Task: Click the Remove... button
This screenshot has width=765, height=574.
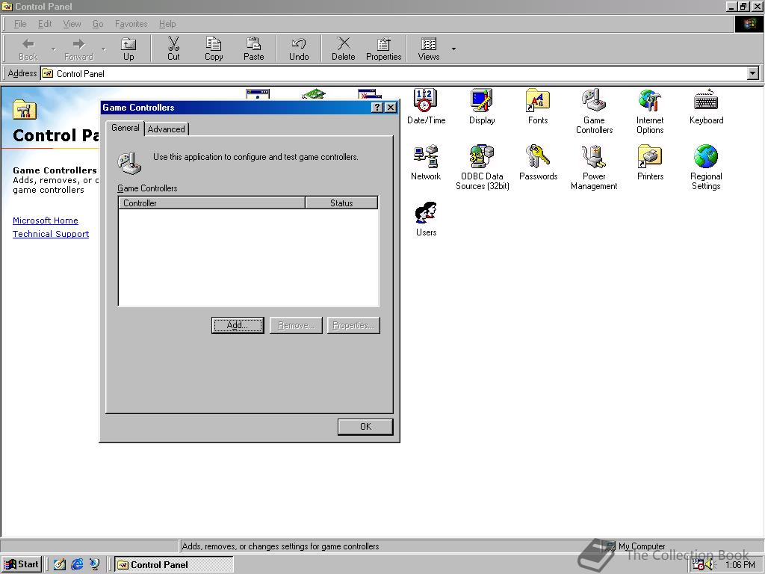Action: coord(296,325)
